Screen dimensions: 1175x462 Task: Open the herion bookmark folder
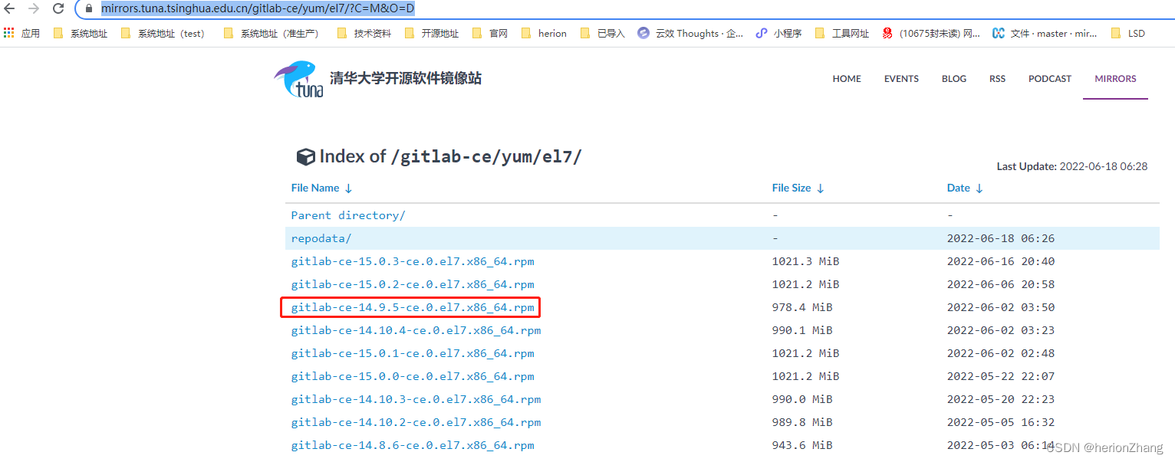click(544, 33)
